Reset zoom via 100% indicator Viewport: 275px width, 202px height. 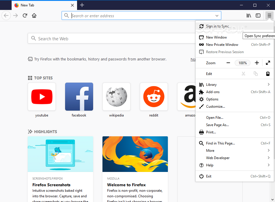243,63
